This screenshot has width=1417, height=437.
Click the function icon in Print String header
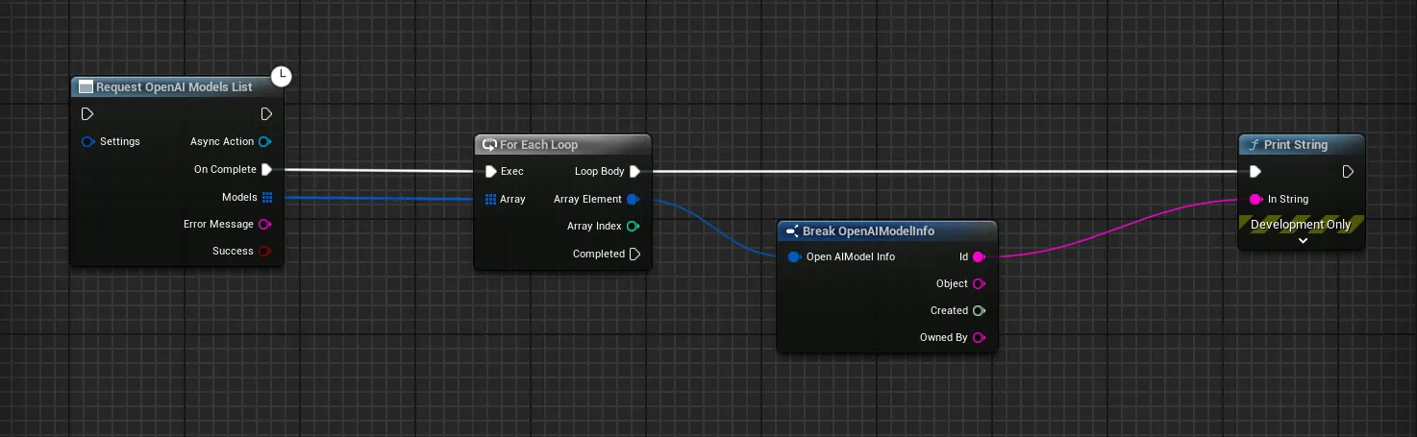point(1254,145)
